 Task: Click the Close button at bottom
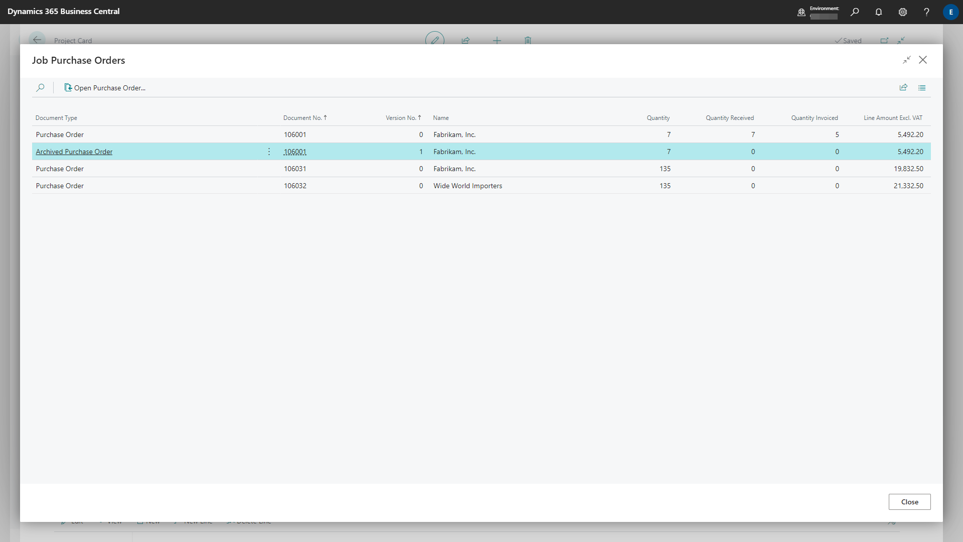click(x=909, y=502)
